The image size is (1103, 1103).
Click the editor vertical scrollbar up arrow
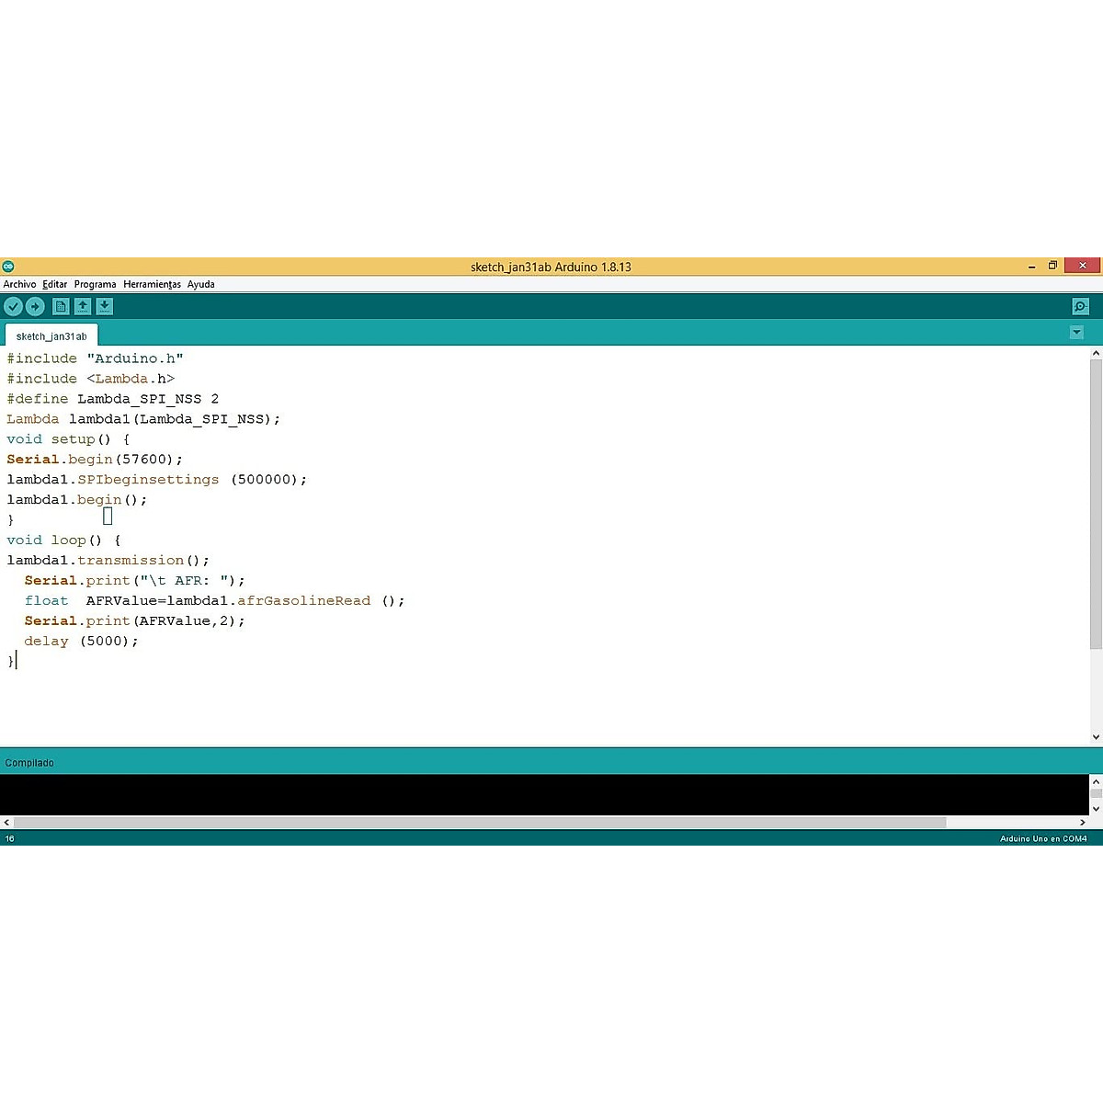(1096, 354)
